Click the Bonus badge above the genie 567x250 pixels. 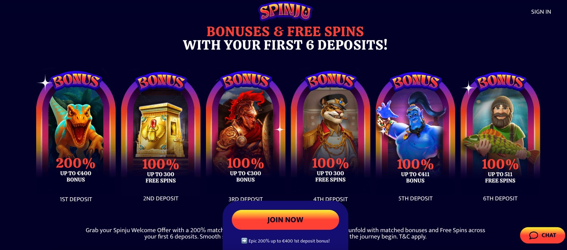(x=415, y=82)
